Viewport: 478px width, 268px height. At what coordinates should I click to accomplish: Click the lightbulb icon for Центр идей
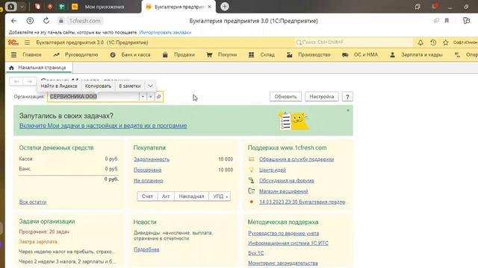coord(251,170)
